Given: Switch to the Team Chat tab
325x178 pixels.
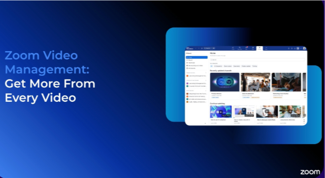Looking at the screenshot, I should (x=240, y=48).
